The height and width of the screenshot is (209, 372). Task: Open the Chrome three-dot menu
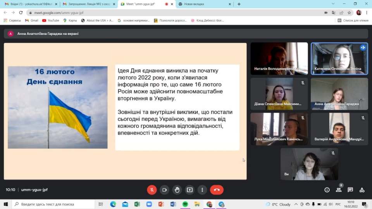tap(367, 12)
